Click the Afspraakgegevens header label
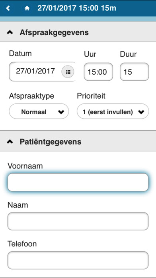The width and height of the screenshot is (156, 278). pos(54,32)
